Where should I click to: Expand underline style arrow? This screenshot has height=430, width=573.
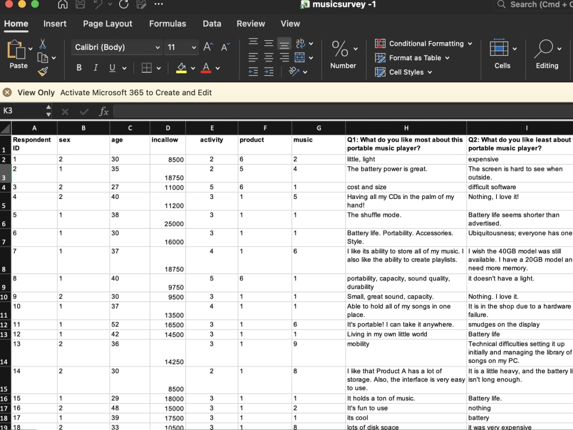pos(124,68)
